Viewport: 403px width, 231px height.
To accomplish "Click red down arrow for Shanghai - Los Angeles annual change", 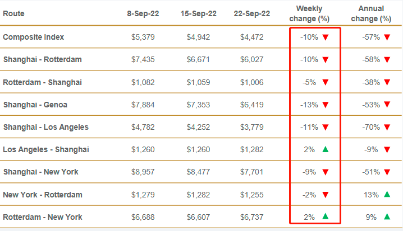I will coord(386,127).
